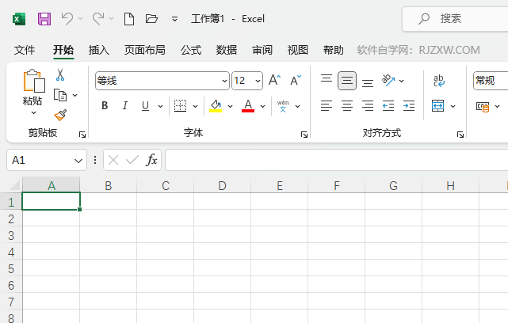Click the Open folder icon

tap(151, 18)
